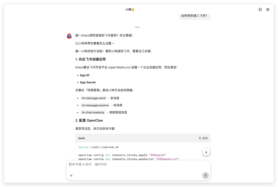
Task: Click the im:message:send permission tag
Action: [93, 98]
